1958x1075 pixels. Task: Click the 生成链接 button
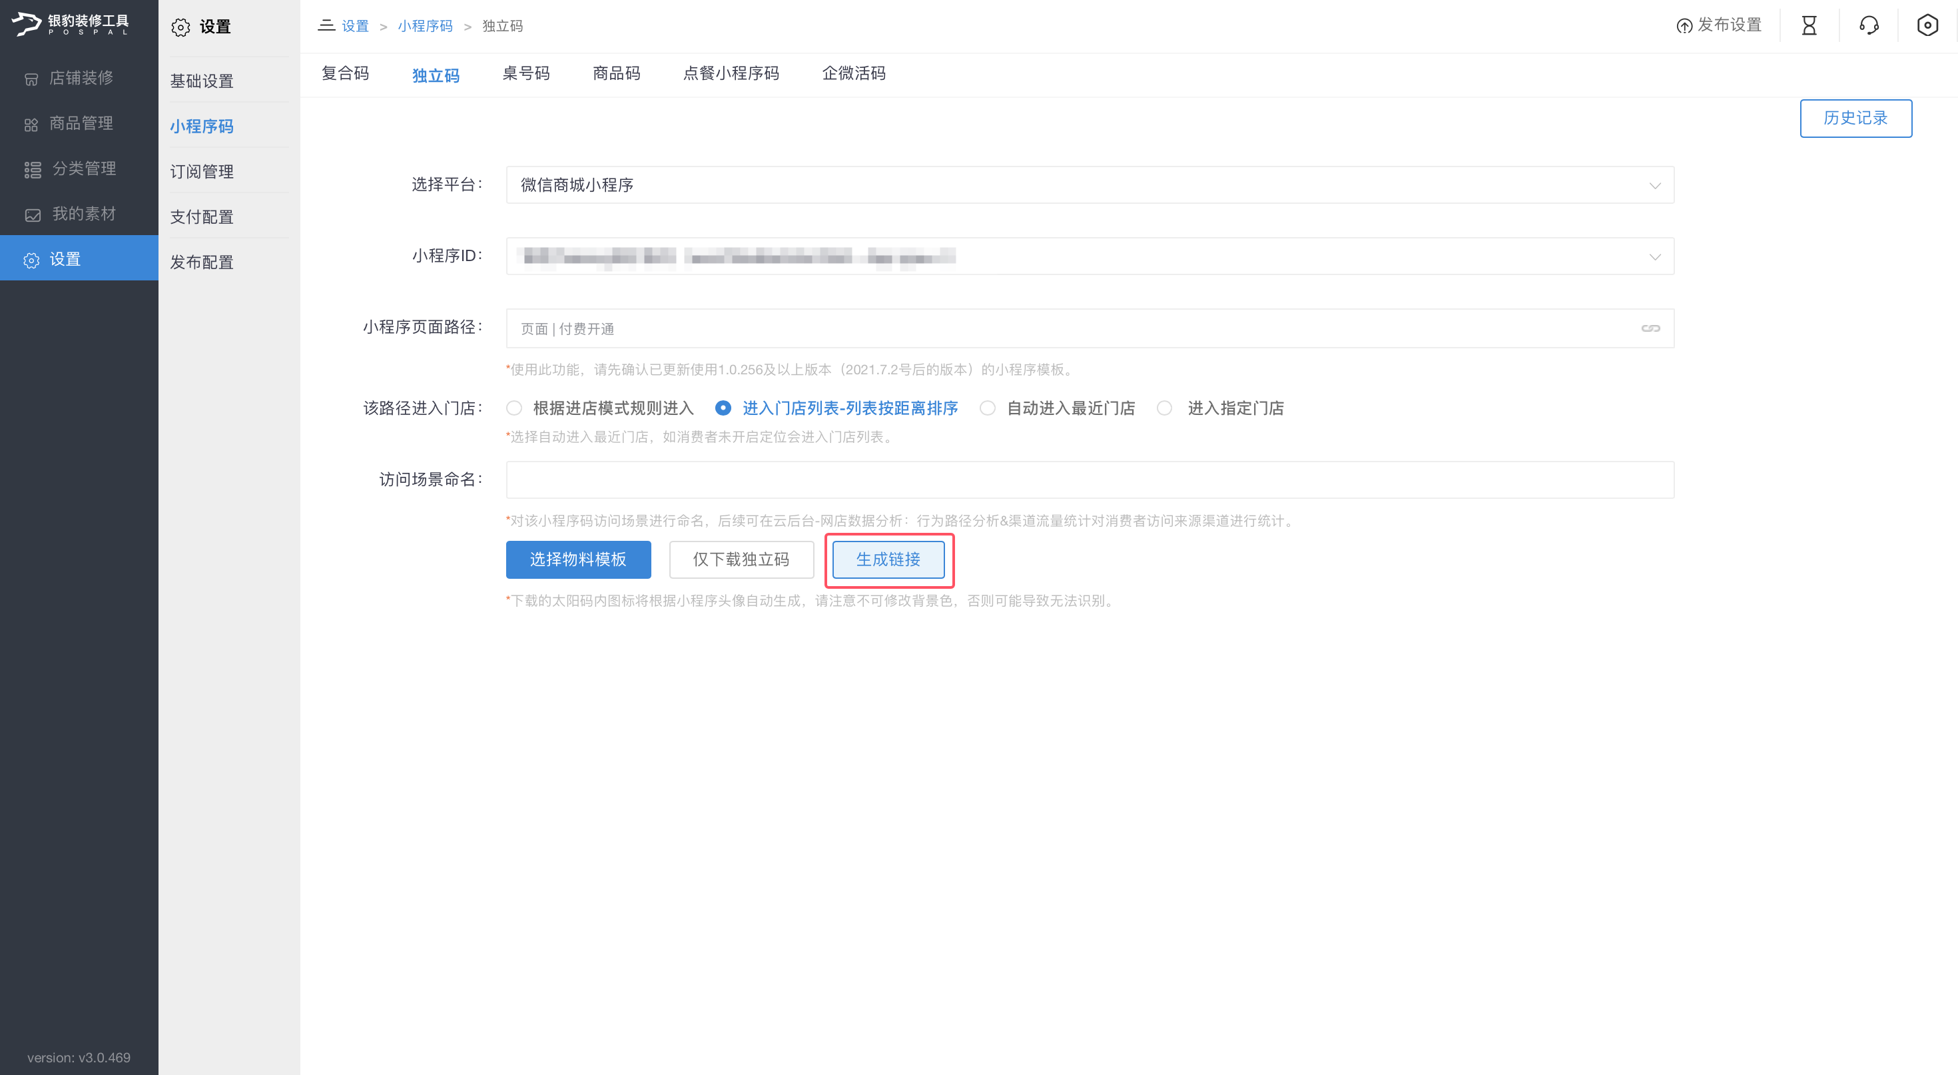point(888,559)
